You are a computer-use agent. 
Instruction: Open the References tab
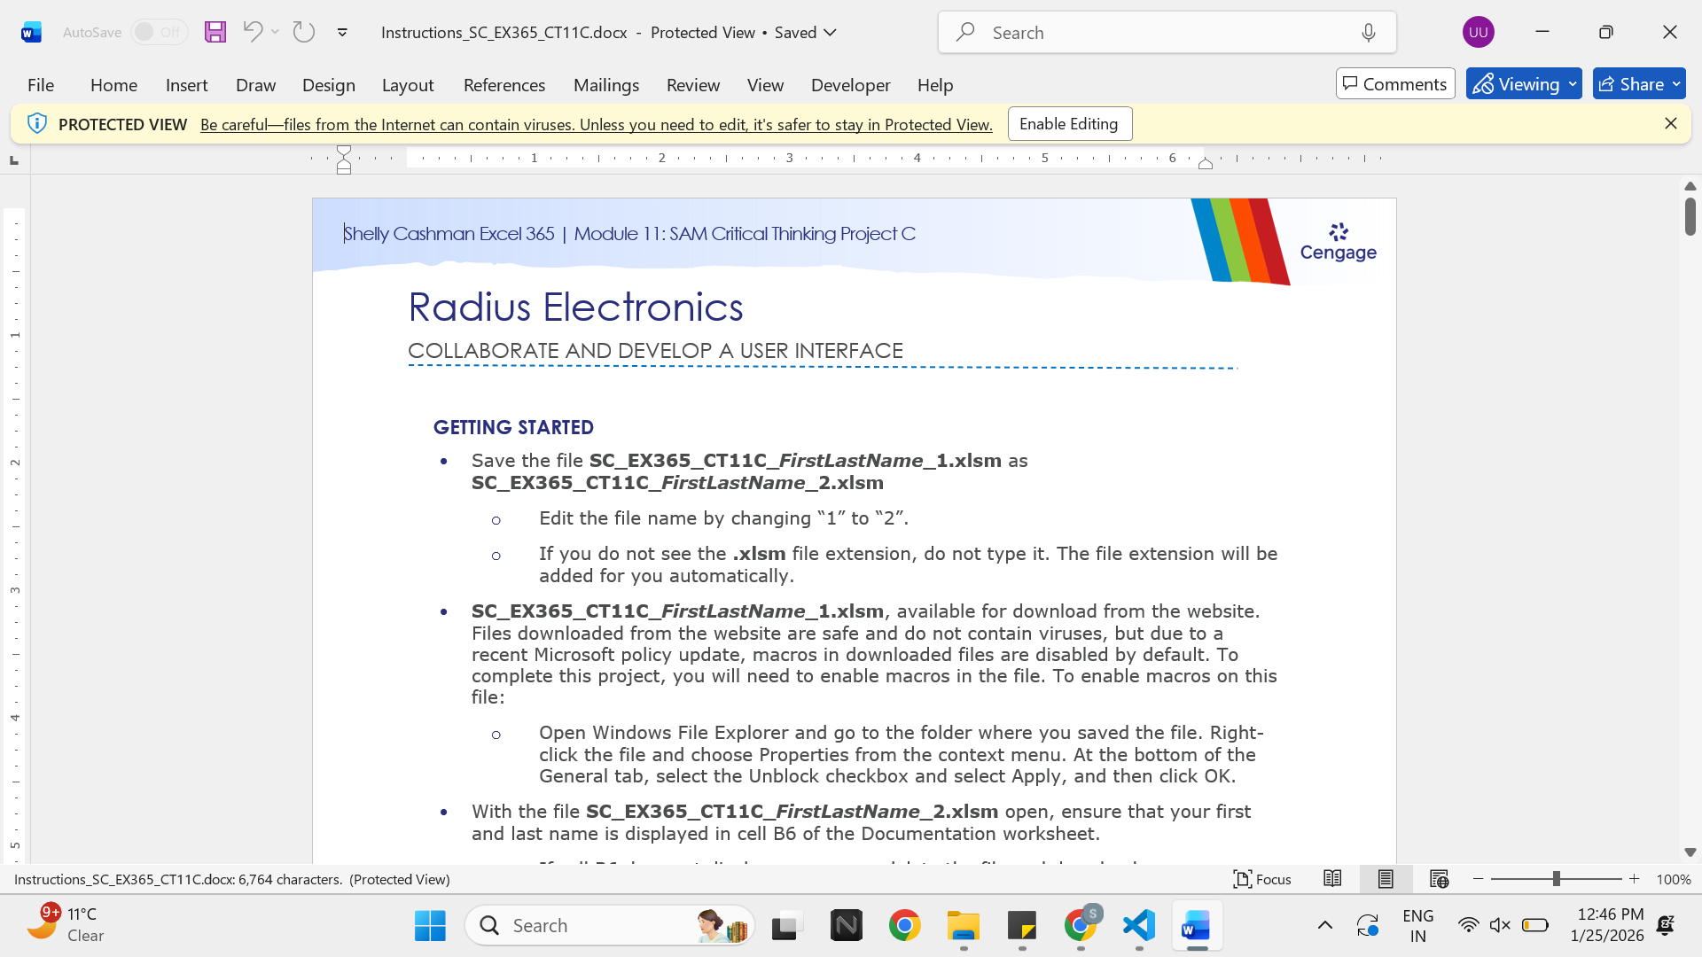click(504, 85)
